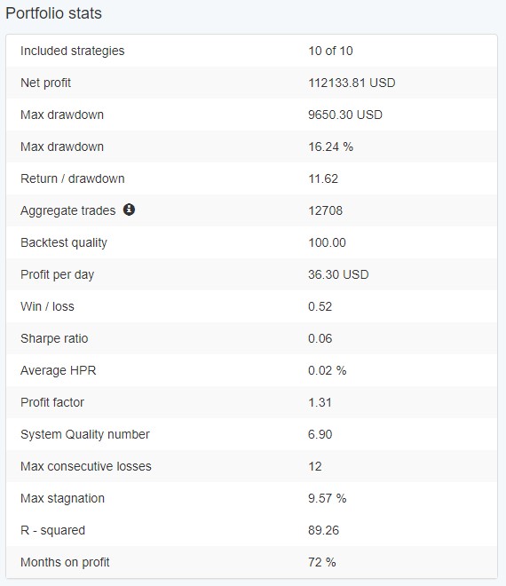Click the 9650.30 USD max drawdown value
This screenshot has width=506, height=586.
click(x=345, y=115)
